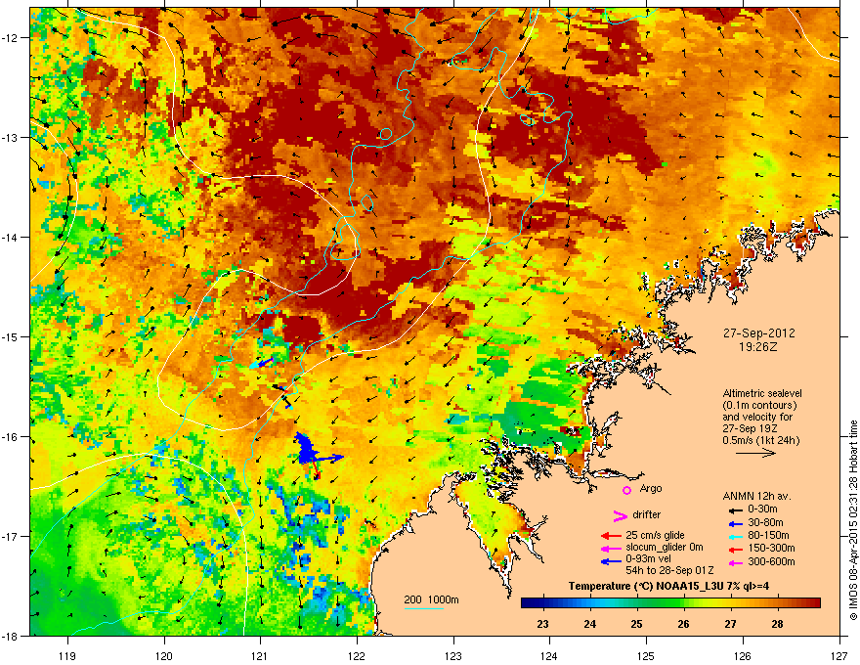
Task: Click the 'ANMN 12h av.' heading
Action: coord(756,496)
